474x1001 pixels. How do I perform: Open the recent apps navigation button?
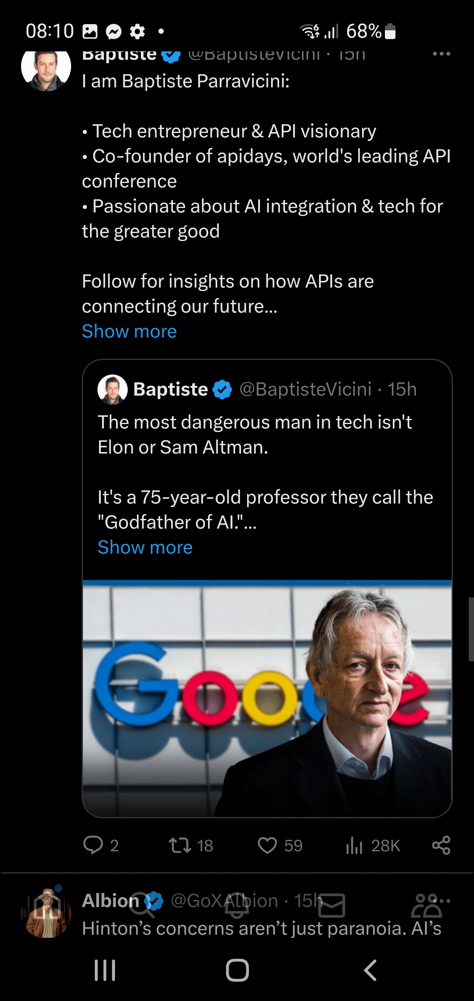point(105,970)
